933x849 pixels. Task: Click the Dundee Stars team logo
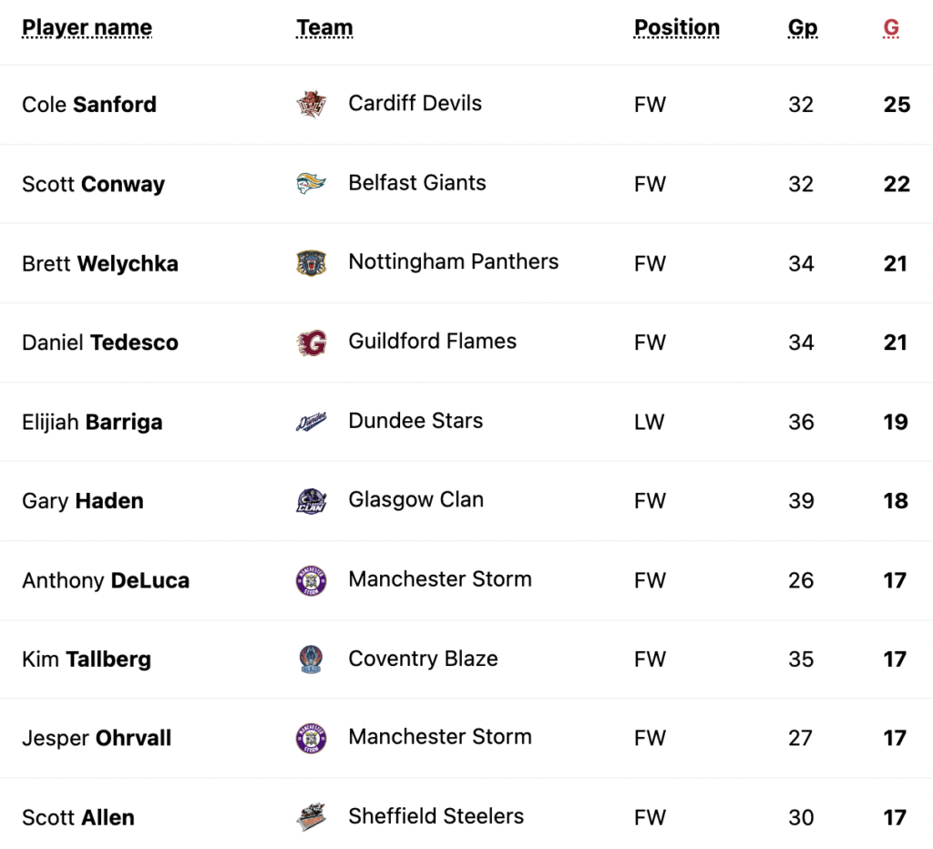[x=311, y=422]
